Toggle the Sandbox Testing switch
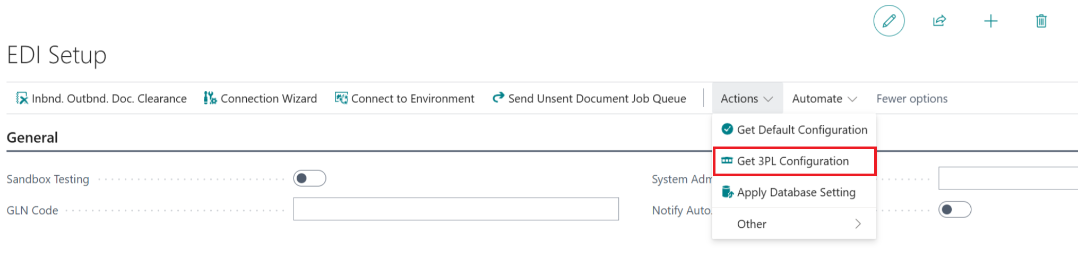 309,178
